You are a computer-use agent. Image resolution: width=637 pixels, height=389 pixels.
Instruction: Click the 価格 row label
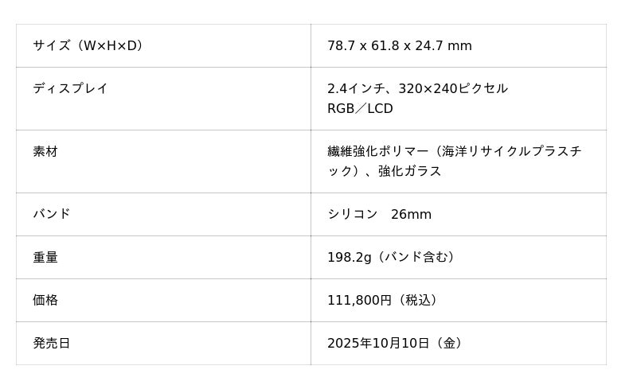[x=45, y=300]
